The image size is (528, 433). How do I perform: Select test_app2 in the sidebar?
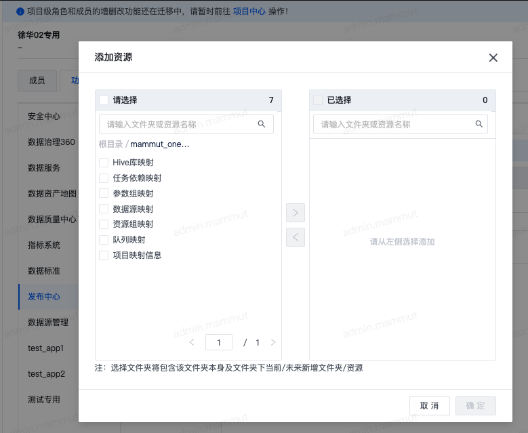(x=47, y=374)
